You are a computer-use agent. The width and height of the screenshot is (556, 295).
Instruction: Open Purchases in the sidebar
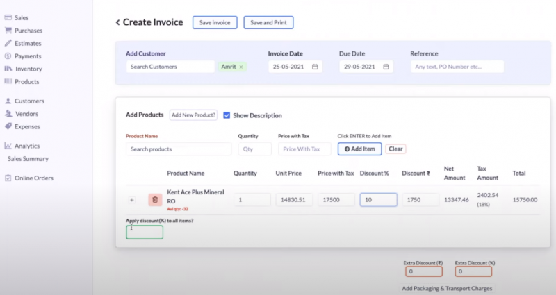(28, 31)
